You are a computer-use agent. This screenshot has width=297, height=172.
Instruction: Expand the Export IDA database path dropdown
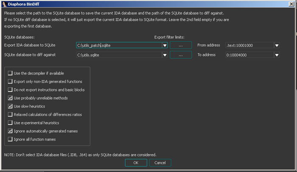pos(165,45)
